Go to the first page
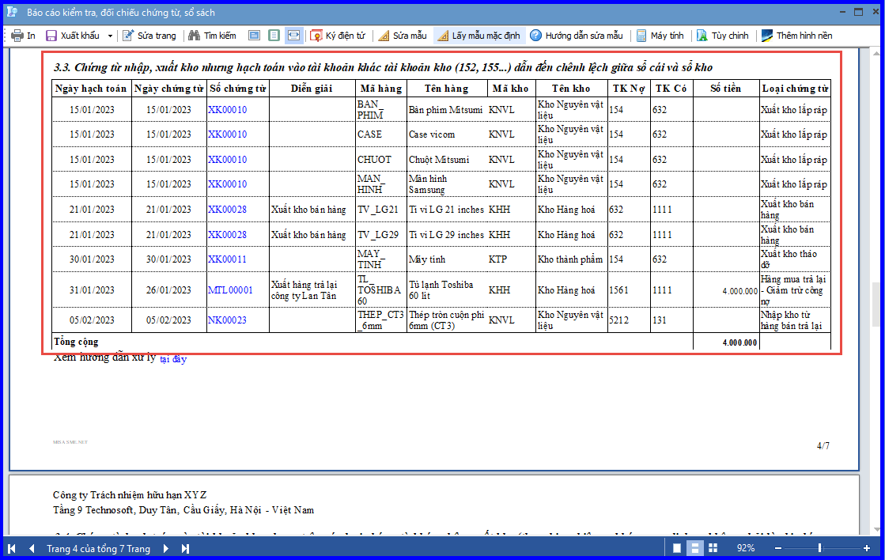This screenshot has height=560, width=885. pyautogui.click(x=12, y=549)
